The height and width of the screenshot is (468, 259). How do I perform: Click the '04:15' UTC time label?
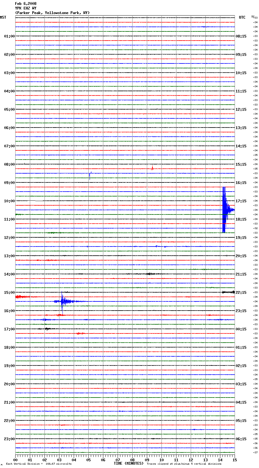point(241,402)
